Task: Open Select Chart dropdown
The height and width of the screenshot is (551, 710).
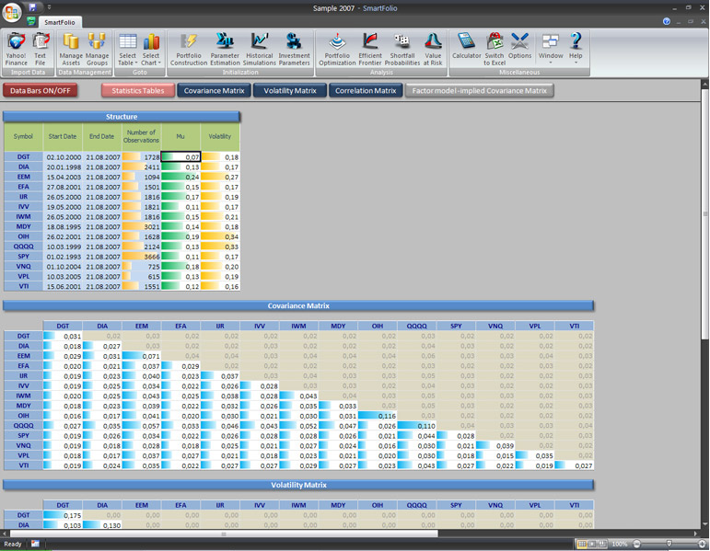Action: (151, 49)
